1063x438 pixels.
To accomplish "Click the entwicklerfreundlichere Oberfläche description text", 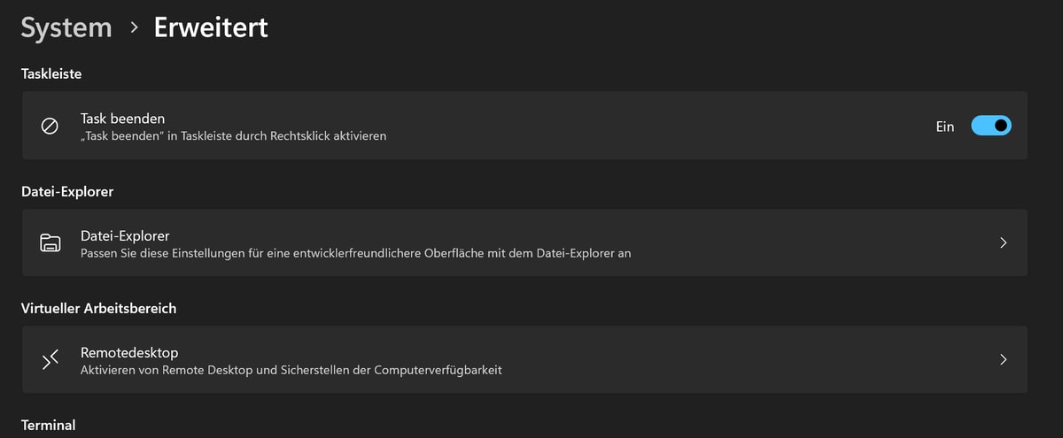I will pyautogui.click(x=355, y=253).
